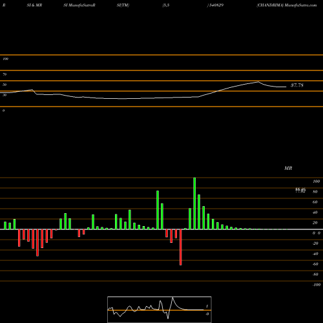
Task: Click the RSI line peak near level 50
Action: (258, 82)
